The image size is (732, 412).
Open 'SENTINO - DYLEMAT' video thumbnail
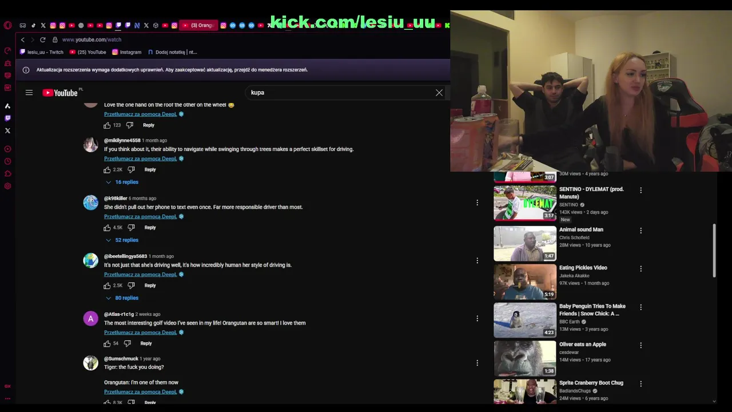pyautogui.click(x=525, y=203)
